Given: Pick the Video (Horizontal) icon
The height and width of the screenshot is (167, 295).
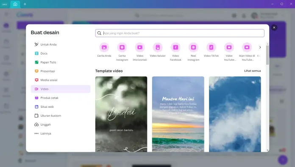Looking at the screenshot, I should [x=140, y=47].
